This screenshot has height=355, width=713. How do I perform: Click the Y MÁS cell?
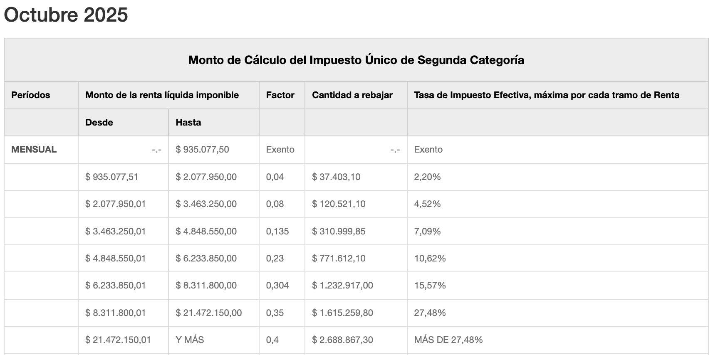[190, 340]
